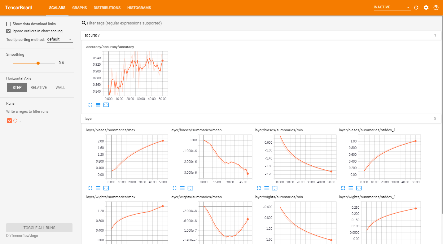Collapse the layer section header
This screenshot has width=443, height=244.
click(261, 119)
